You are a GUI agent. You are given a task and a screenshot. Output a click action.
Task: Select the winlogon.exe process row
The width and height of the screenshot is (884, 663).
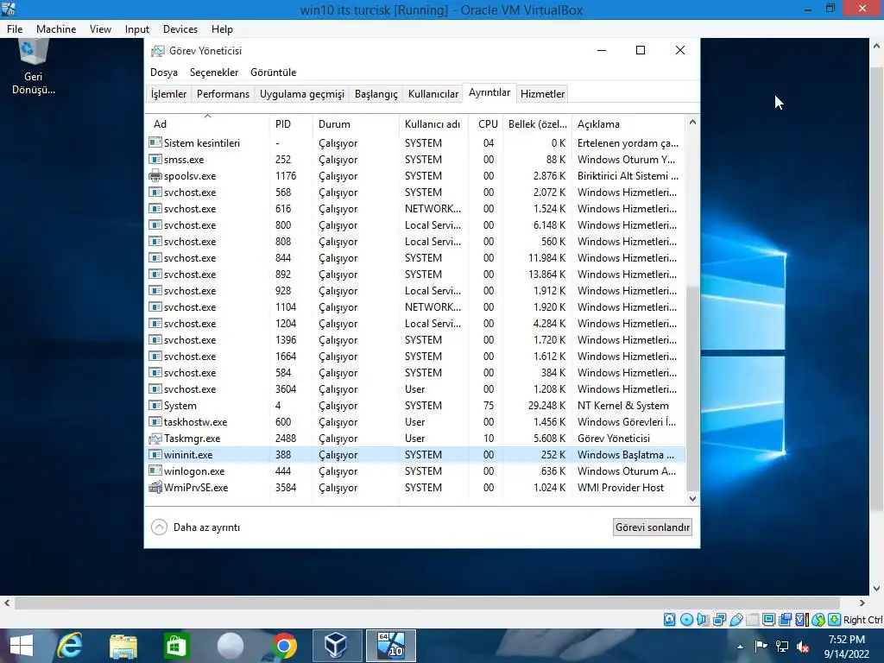tap(416, 471)
